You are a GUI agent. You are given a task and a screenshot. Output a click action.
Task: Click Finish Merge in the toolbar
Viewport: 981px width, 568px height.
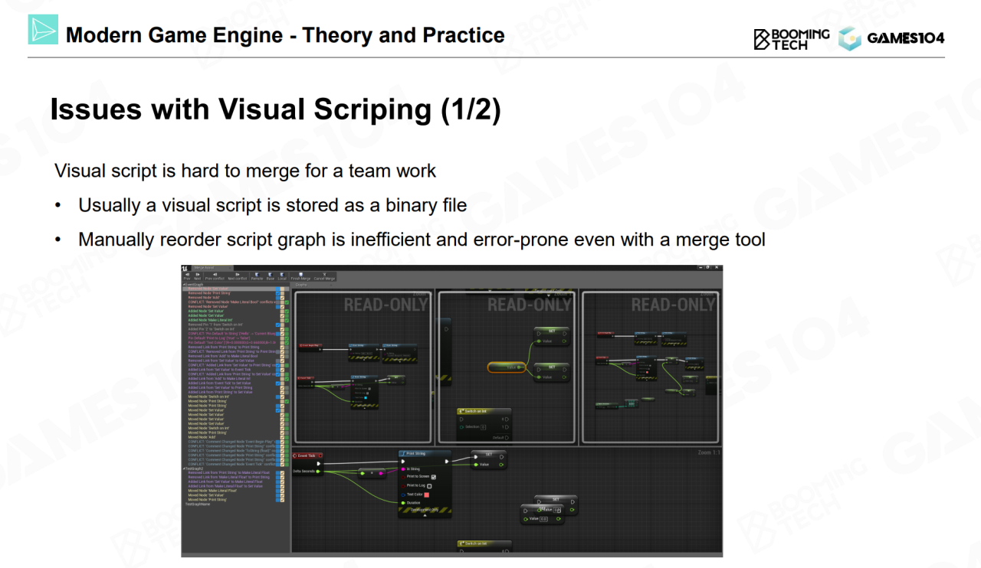pos(300,276)
